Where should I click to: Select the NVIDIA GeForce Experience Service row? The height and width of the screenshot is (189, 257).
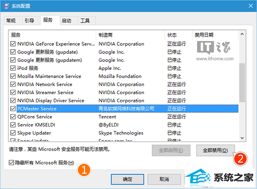(x=124, y=44)
